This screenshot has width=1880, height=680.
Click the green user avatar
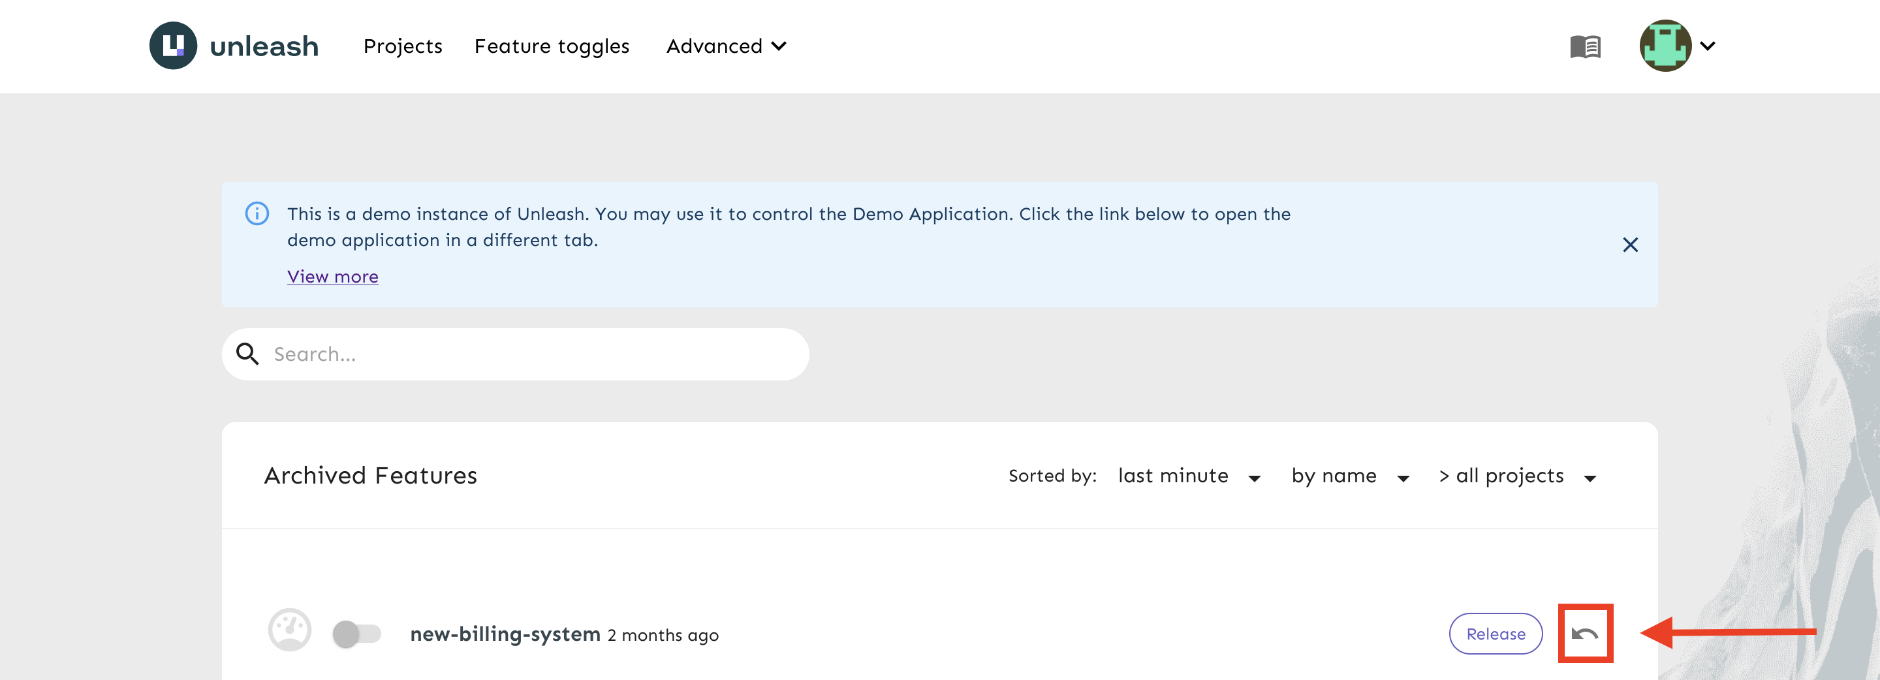coord(1665,45)
